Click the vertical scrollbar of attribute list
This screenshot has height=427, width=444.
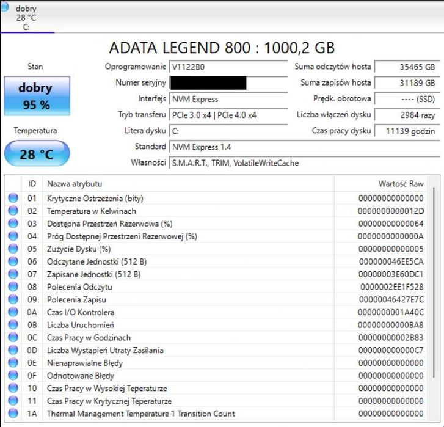coord(434,282)
